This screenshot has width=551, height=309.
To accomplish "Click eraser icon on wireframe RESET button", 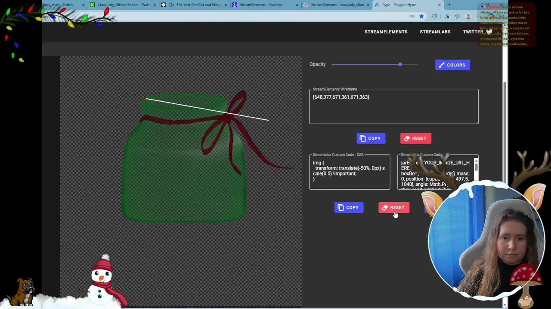I will click(407, 138).
